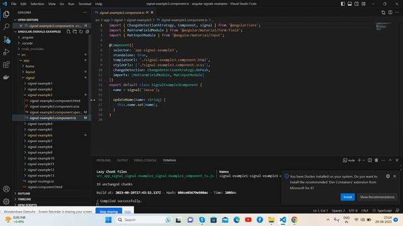The image size is (403, 226).
Task: Click Show Recommendations button
Action: click(x=377, y=197)
